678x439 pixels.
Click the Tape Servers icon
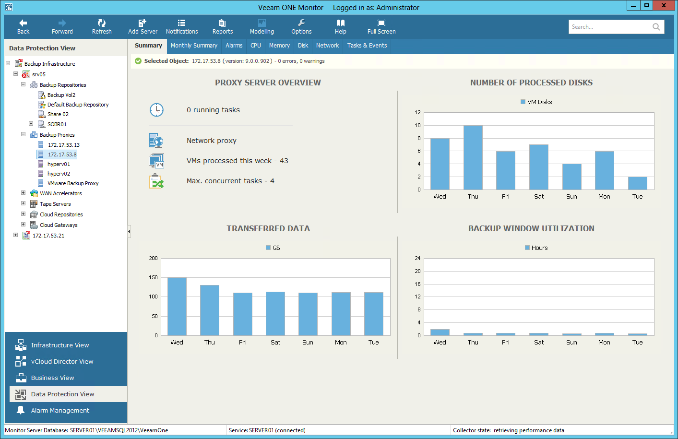click(x=34, y=204)
